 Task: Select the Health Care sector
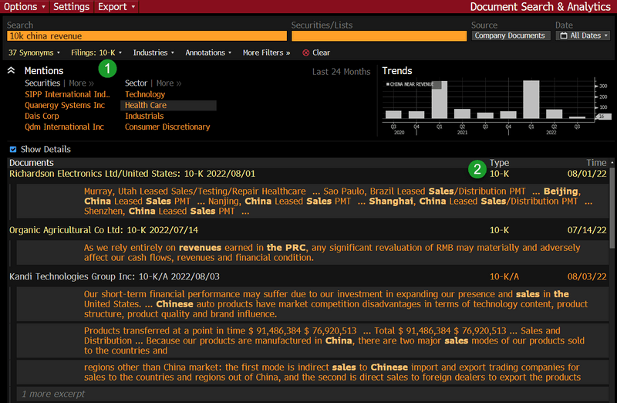(146, 105)
